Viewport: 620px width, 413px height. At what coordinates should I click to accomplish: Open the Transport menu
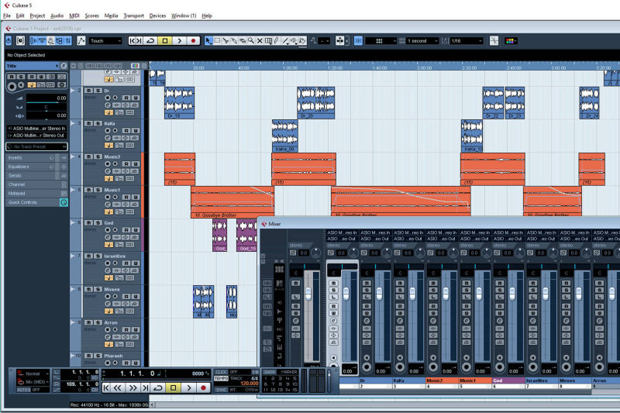133,15
